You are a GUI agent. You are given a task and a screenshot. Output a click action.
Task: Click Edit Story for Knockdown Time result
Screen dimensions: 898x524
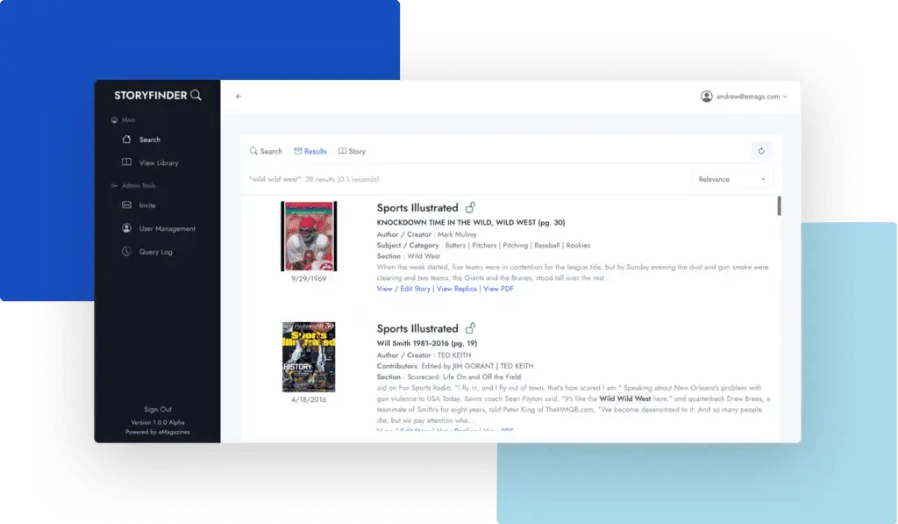(415, 289)
